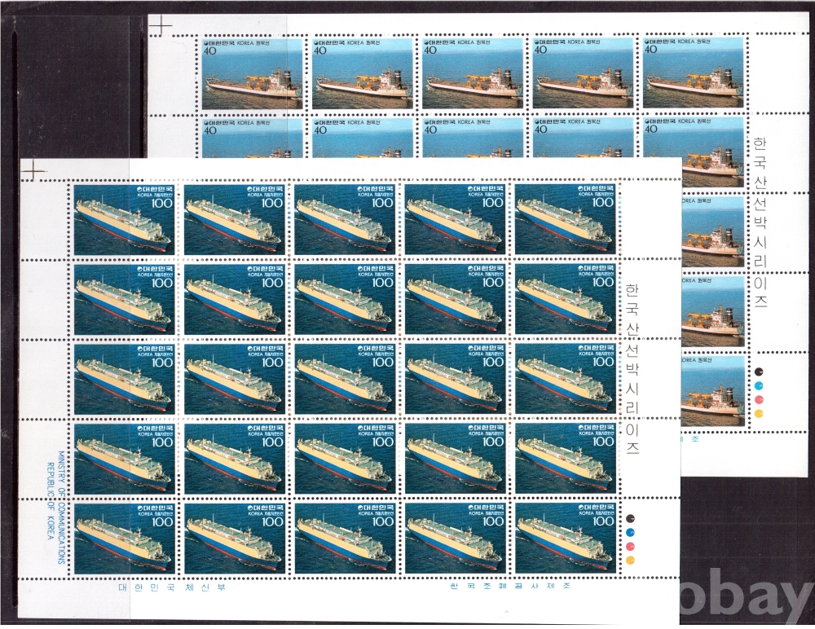Select the bottom-left 100 stamp on the front sheet

pos(124,539)
